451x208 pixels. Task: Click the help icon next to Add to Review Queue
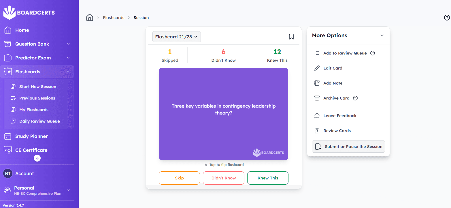tap(373, 53)
